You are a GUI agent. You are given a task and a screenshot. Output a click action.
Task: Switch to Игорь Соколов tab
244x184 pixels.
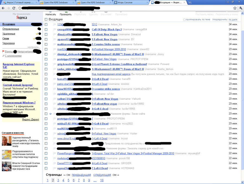coord(131,2)
